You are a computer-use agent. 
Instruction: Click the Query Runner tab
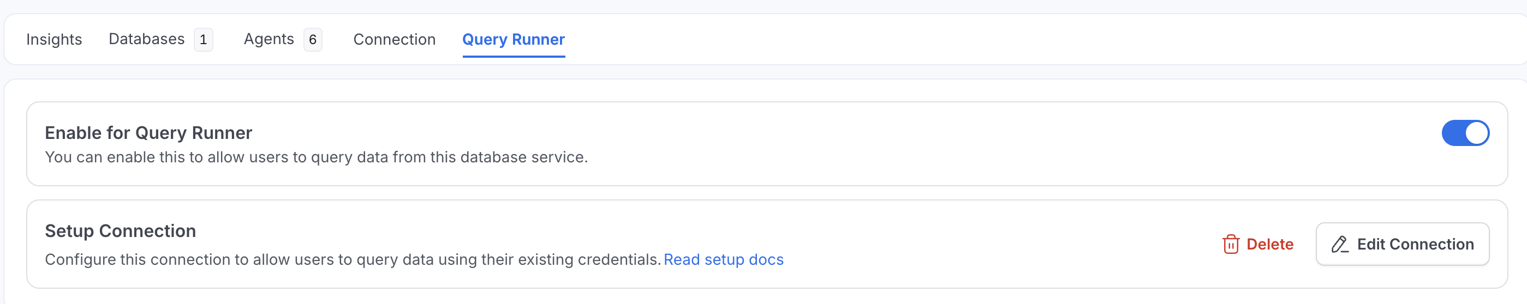(x=514, y=40)
